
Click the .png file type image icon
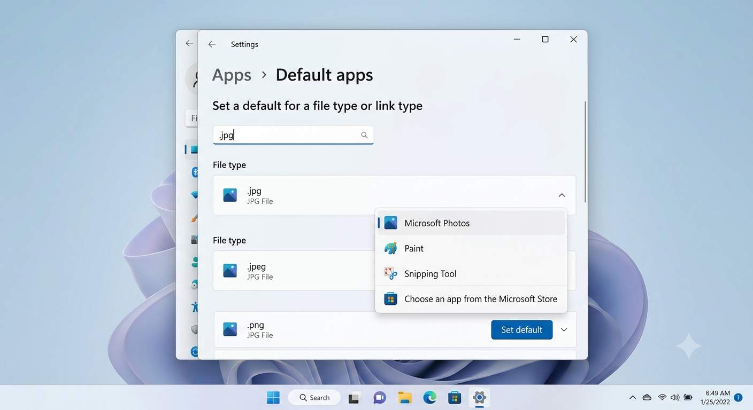click(x=230, y=329)
